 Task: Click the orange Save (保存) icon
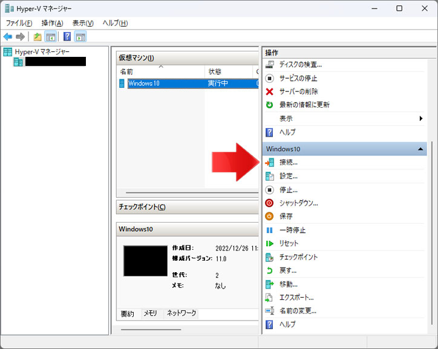tap(269, 216)
